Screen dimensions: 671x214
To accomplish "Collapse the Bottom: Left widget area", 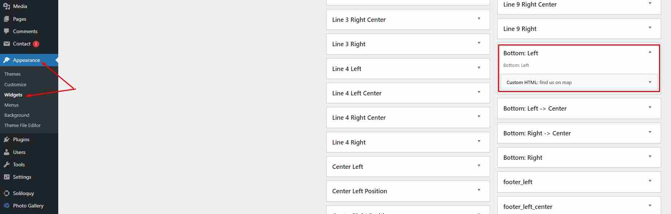I will [x=650, y=52].
